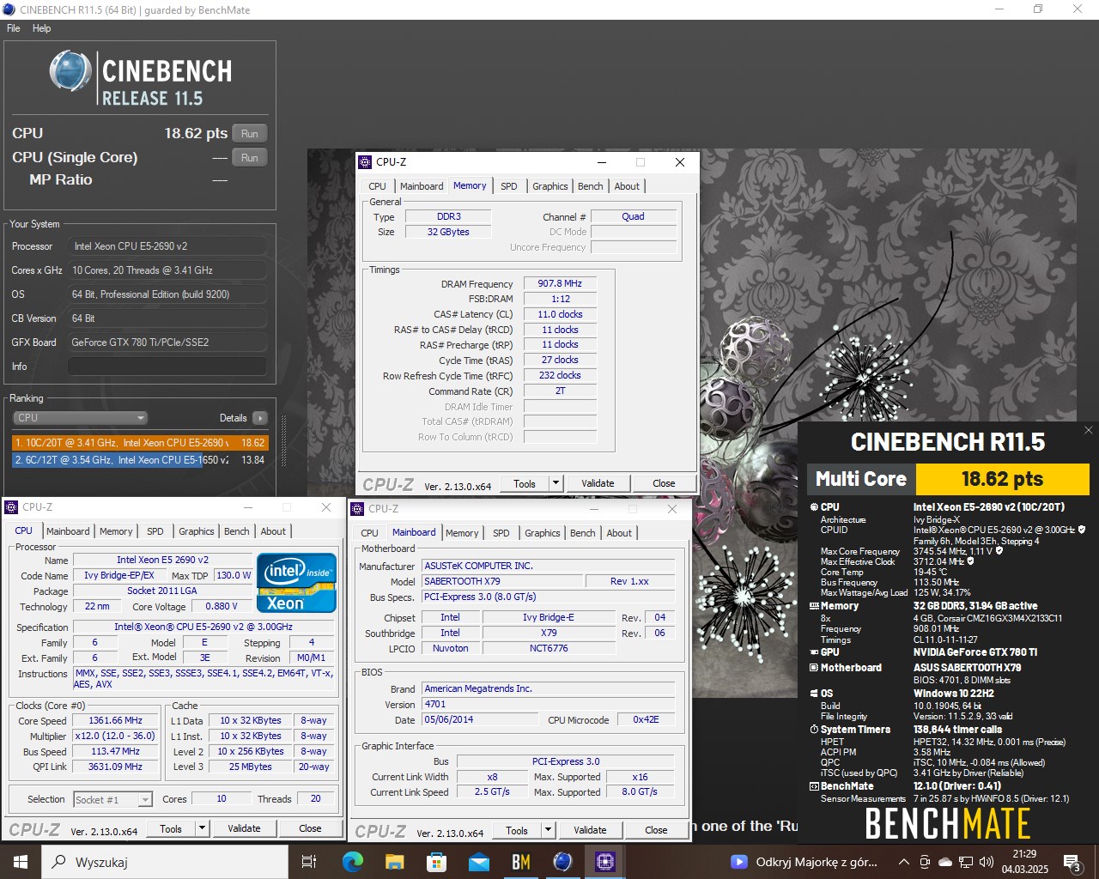Screen dimensions: 1099x879
Task: Switch to Cinebench taskbar icon
Action: 562,862
